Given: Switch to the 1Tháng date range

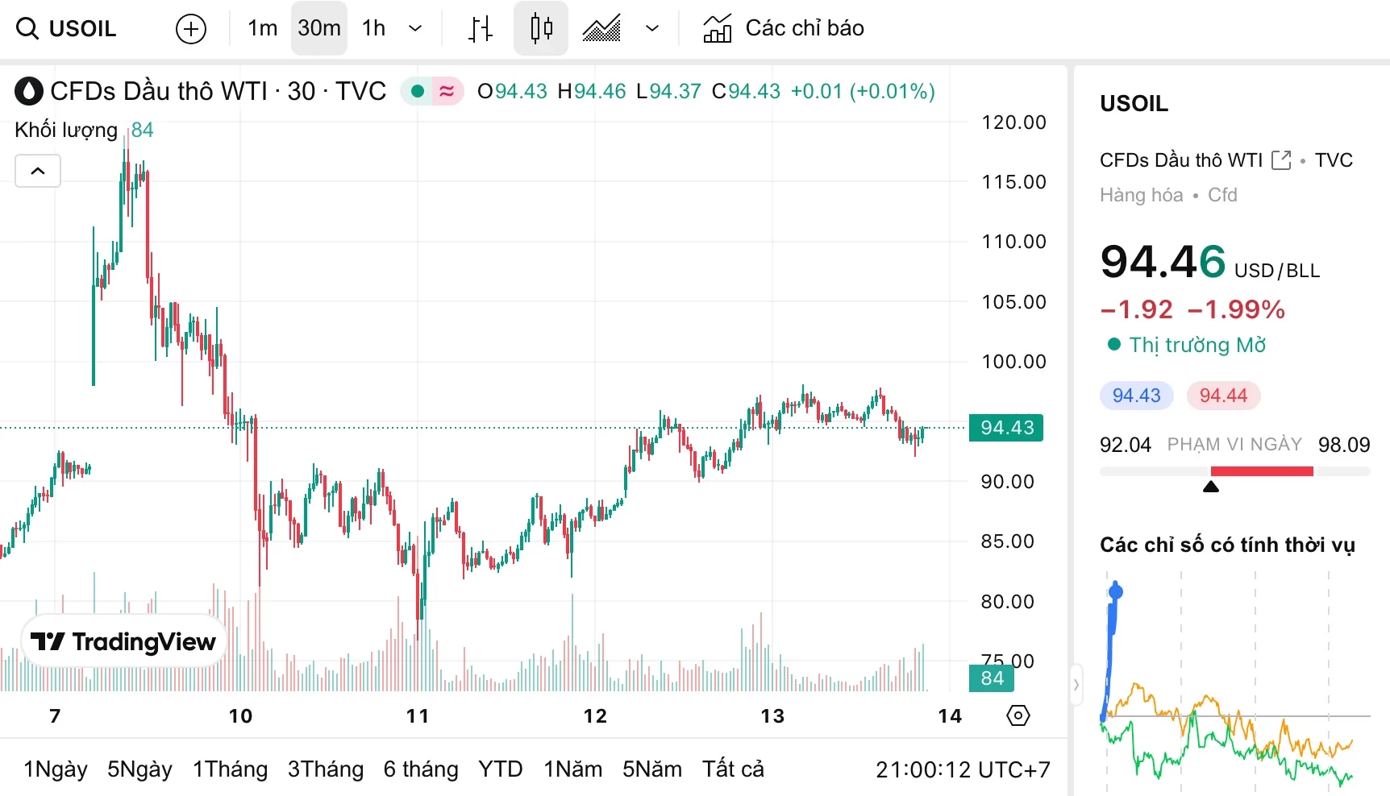Looking at the screenshot, I should tap(230, 769).
